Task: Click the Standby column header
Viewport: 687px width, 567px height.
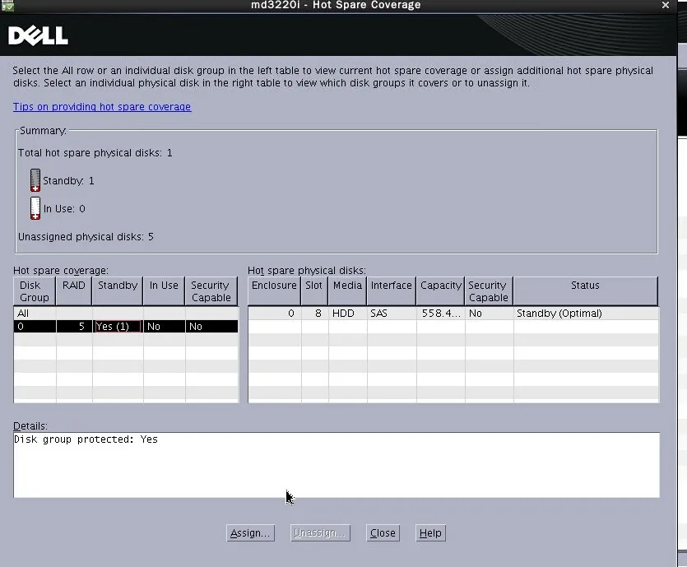Action: pos(118,291)
